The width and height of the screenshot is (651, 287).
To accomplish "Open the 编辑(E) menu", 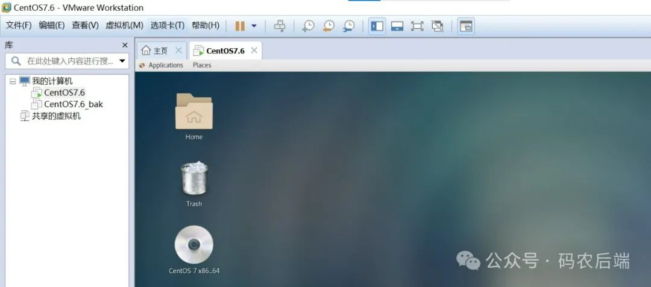I will pyautogui.click(x=52, y=25).
